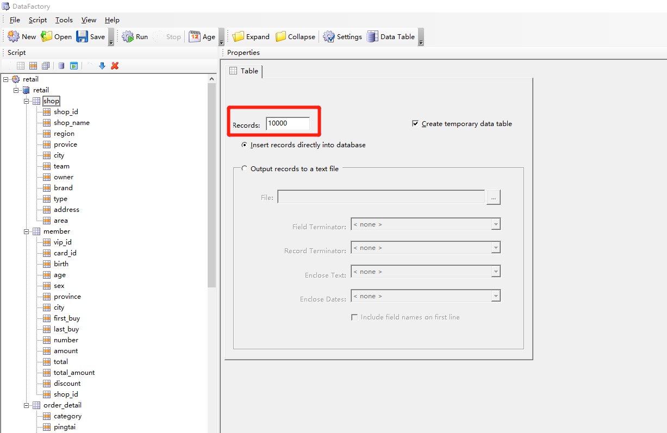Click the shop_id field icon under shop
Image resolution: width=667 pixels, height=433 pixels.
point(47,112)
